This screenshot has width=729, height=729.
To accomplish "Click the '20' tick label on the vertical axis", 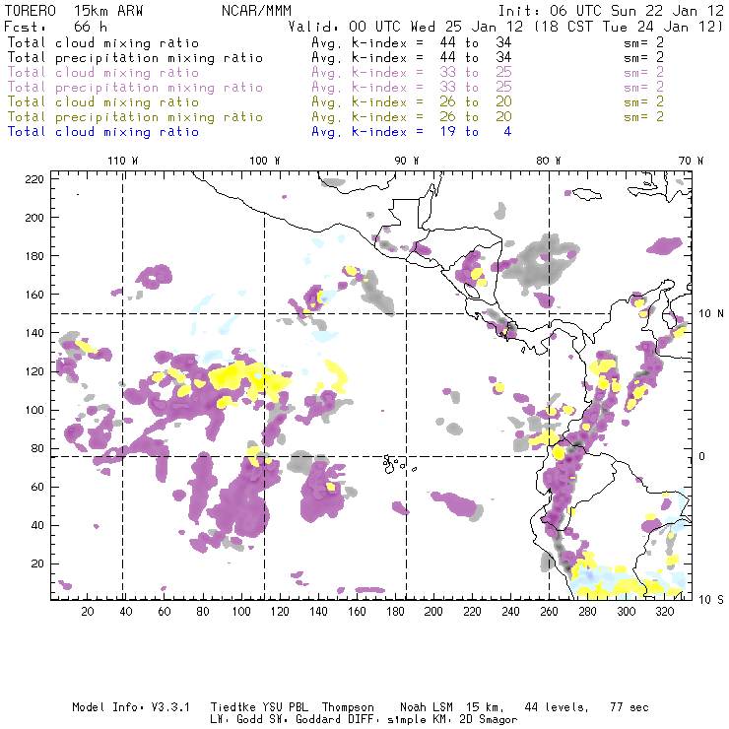I will pos(37,563).
